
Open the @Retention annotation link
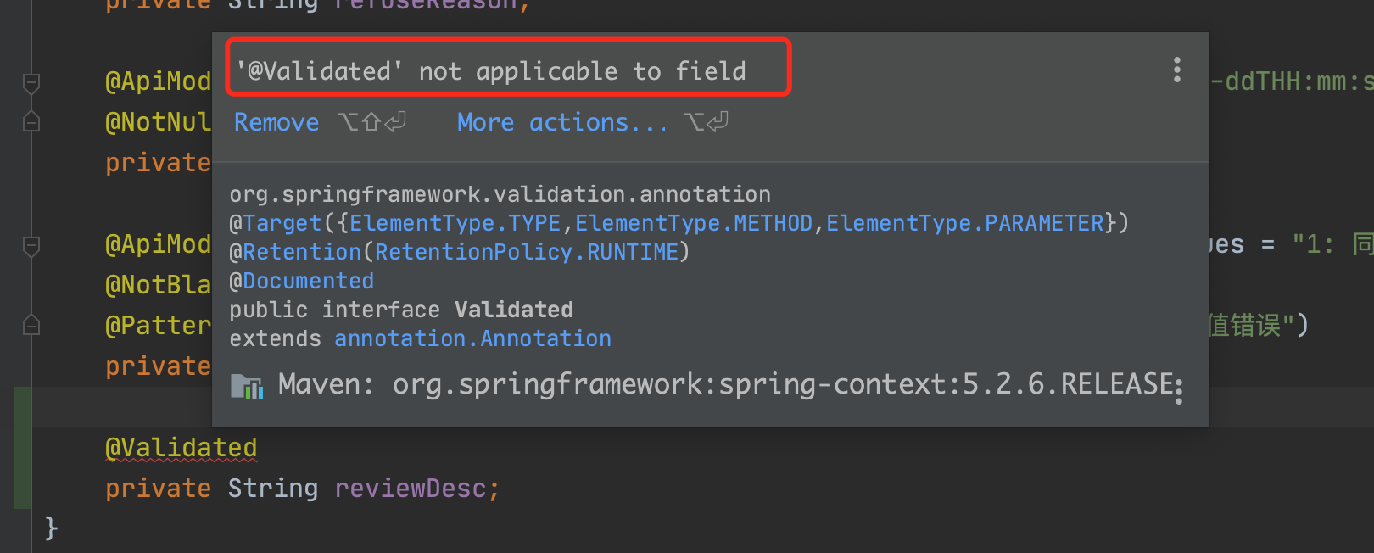tap(301, 252)
